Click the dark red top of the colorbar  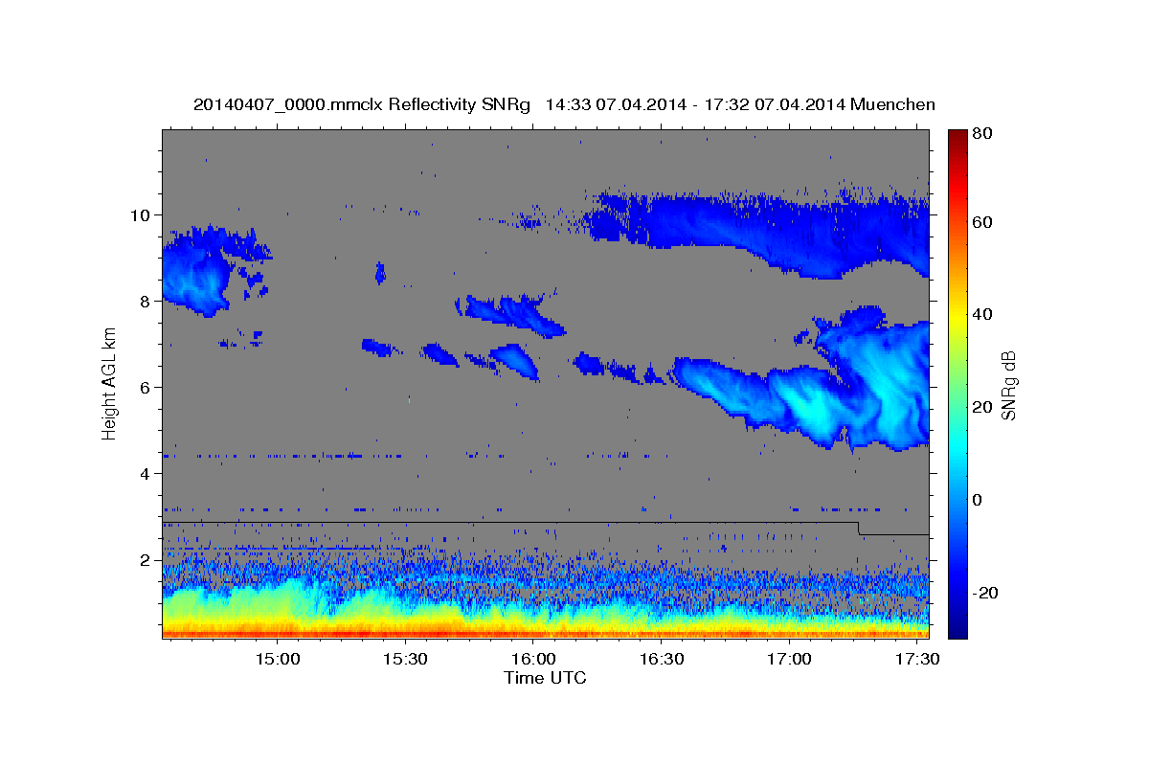coord(957,136)
